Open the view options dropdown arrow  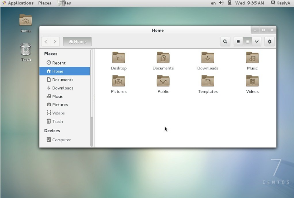(256, 41)
